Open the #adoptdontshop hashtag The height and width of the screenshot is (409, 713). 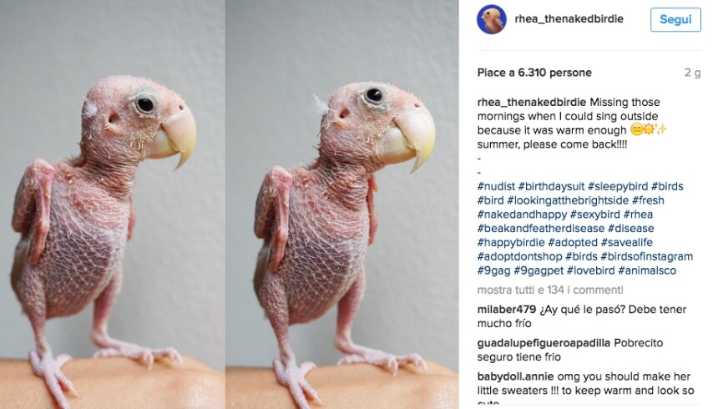pyautogui.click(x=520, y=257)
